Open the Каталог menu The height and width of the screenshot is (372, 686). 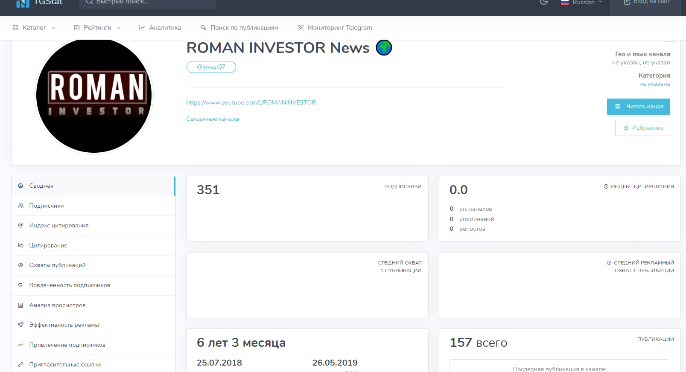tap(34, 28)
